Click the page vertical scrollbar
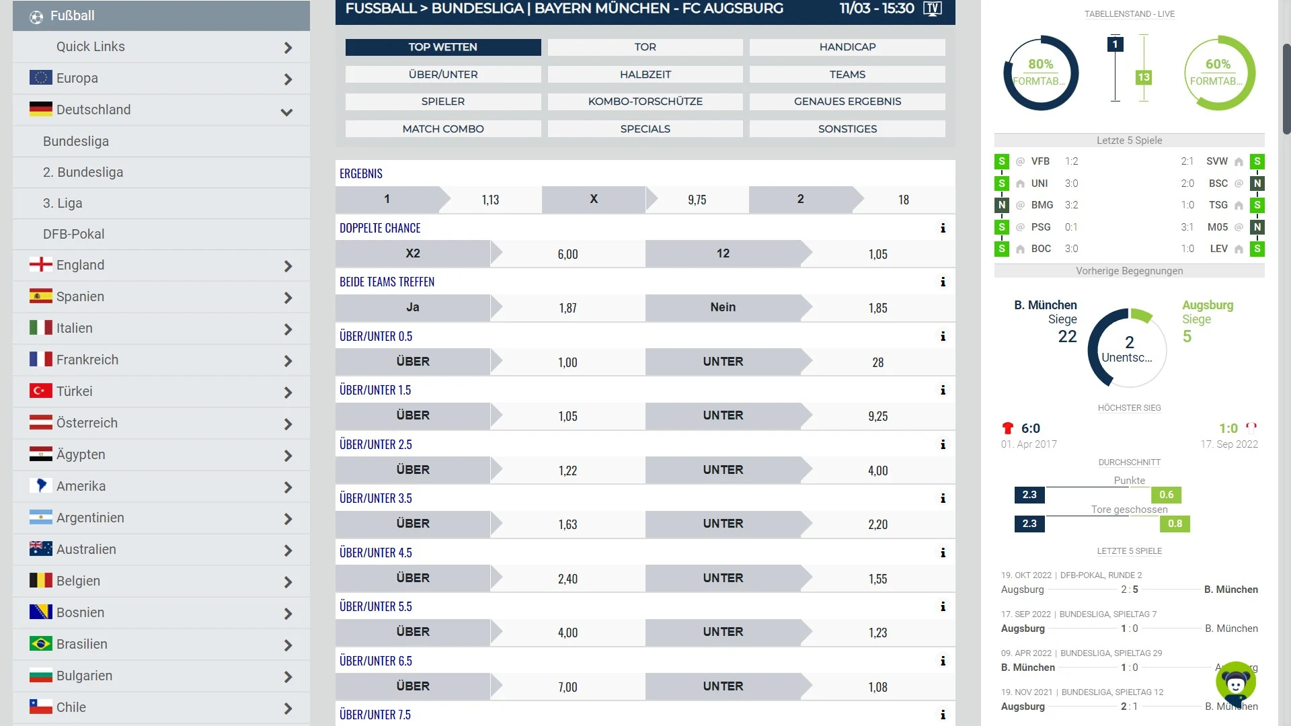The width and height of the screenshot is (1291, 726). pos(1286,89)
